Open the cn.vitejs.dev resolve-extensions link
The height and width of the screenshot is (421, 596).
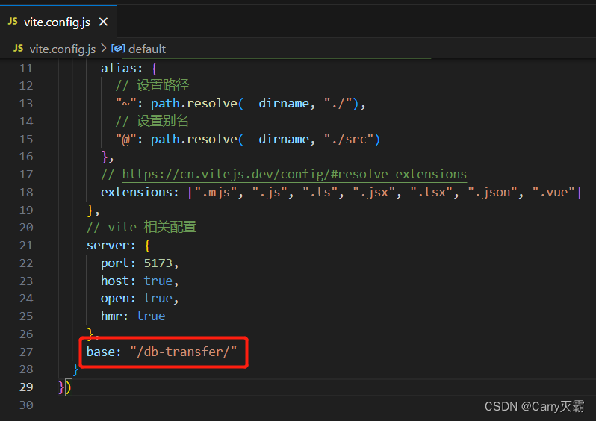pyautogui.click(x=294, y=175)
